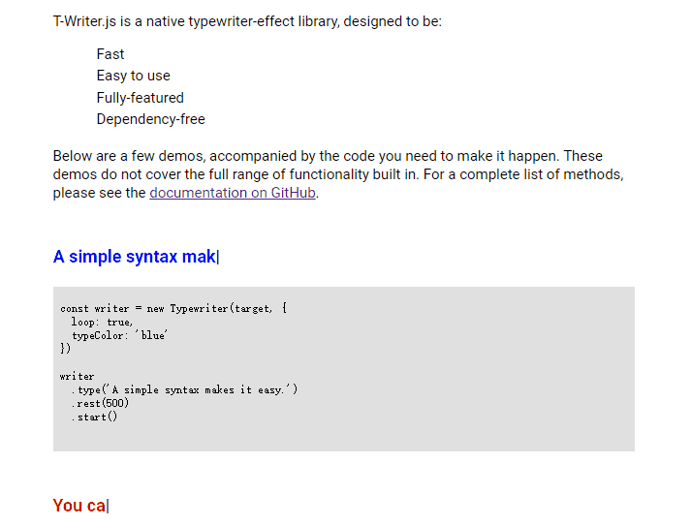Click the '.rest(500)' code line

99,403
